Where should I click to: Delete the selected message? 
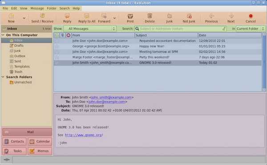pyautogui.click(x=150, y=18)
